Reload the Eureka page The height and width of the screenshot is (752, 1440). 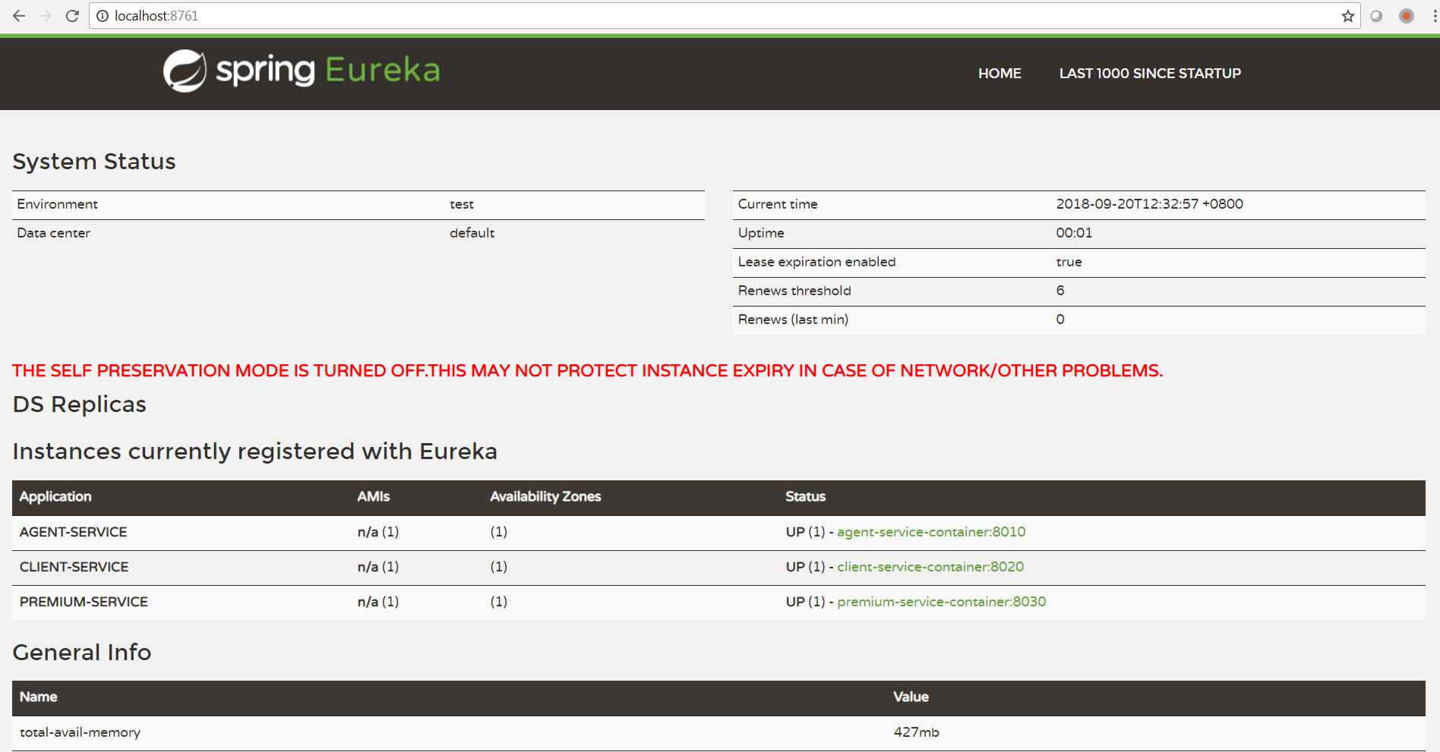click(72, 16)
